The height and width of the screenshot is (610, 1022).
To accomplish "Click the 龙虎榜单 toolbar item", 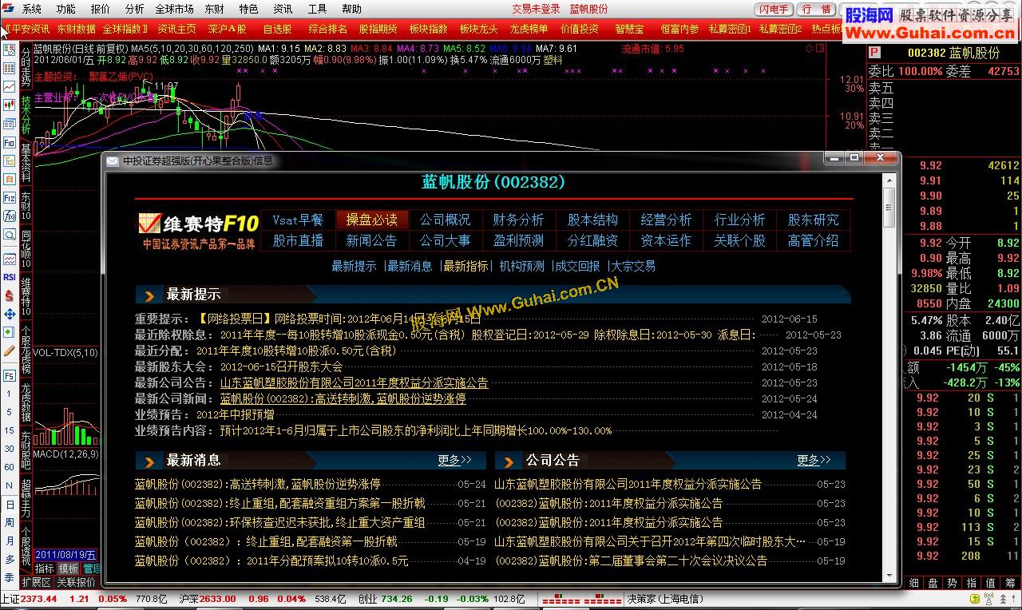I will [x=529, y=29].
